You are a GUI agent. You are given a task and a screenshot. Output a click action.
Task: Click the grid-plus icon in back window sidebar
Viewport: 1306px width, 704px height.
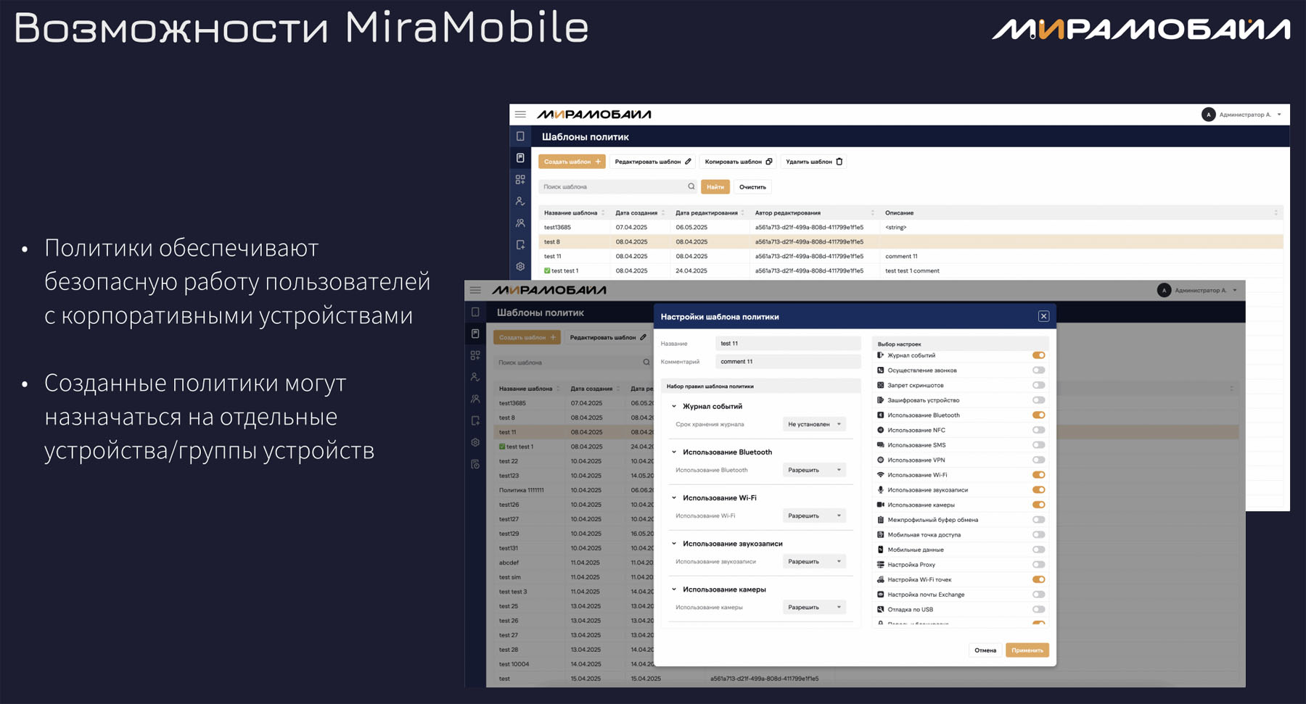[x=520, y=180]
